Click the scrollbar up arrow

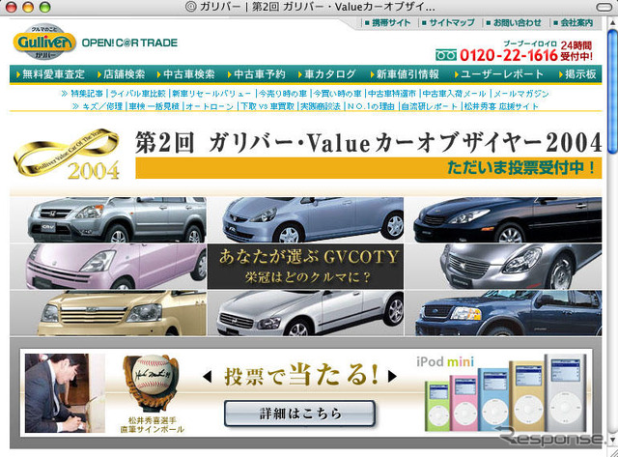point(612,23)
